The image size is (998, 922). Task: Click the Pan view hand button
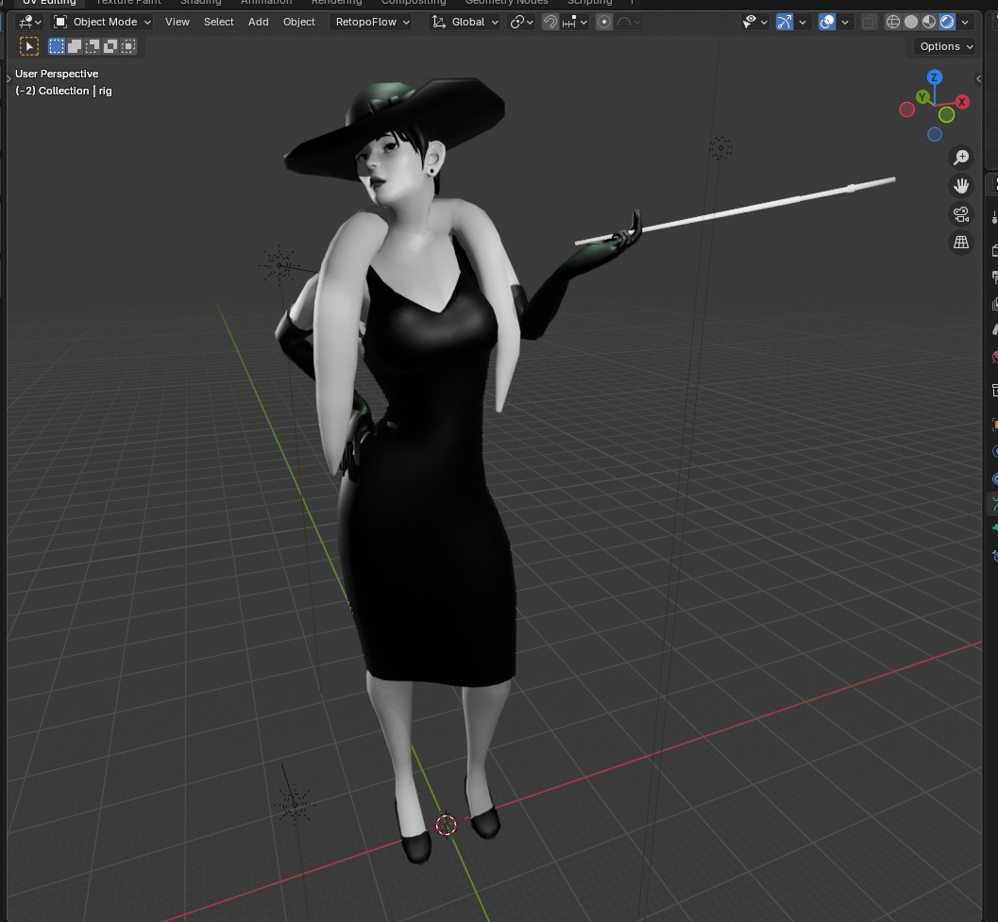coord(960,186)
